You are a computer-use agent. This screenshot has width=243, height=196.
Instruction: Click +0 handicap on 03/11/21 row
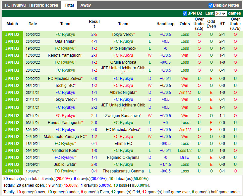(x=165, y=123)
